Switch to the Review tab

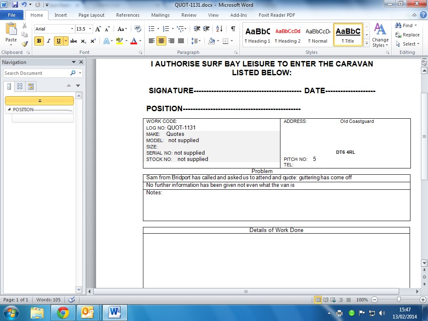pyautogui.click(x=189, y=15)
